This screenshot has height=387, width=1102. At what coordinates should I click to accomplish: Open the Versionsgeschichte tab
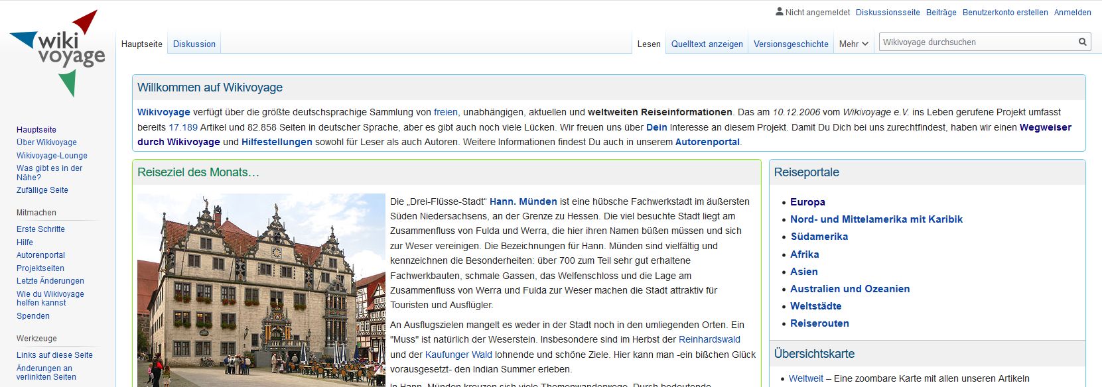click(x=791, y=44)
